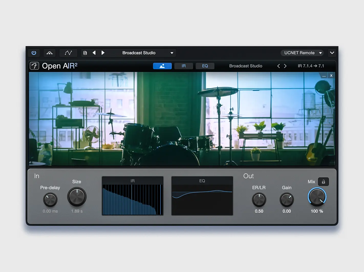364x272 pixels.
Task: Open the EQ tab
Action: [205, 66]
